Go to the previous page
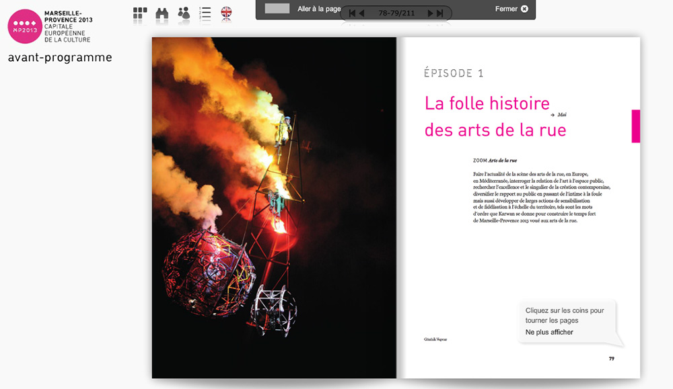Image resolution: width=673 pixels, height=389 pixels. click(x=362, y=13)
